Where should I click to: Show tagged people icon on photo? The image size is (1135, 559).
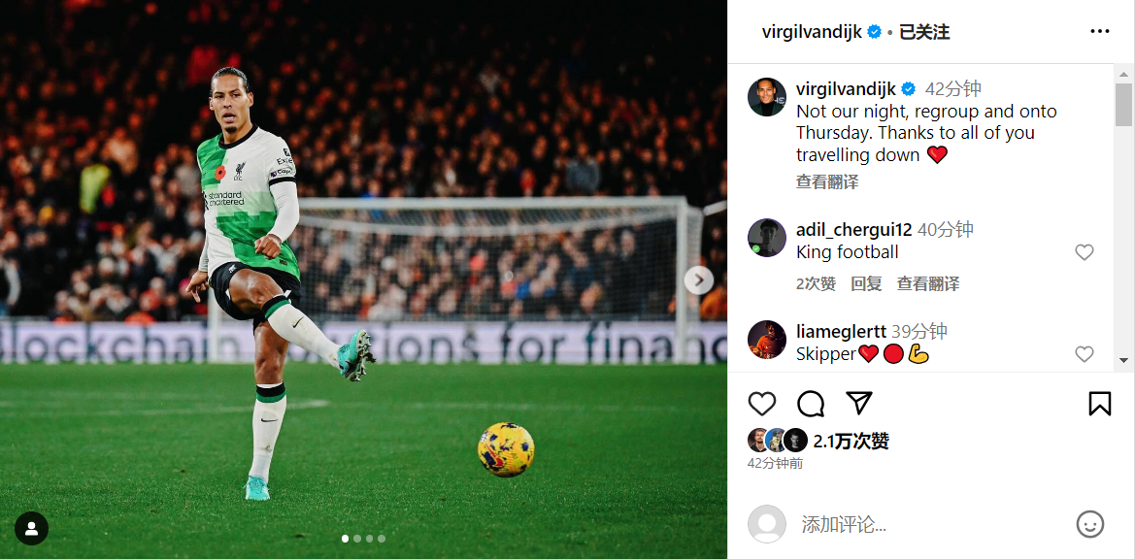(x=31, y=528)
